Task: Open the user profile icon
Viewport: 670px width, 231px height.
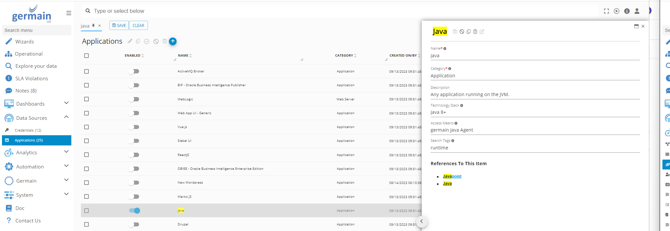Action: point(637,11)
